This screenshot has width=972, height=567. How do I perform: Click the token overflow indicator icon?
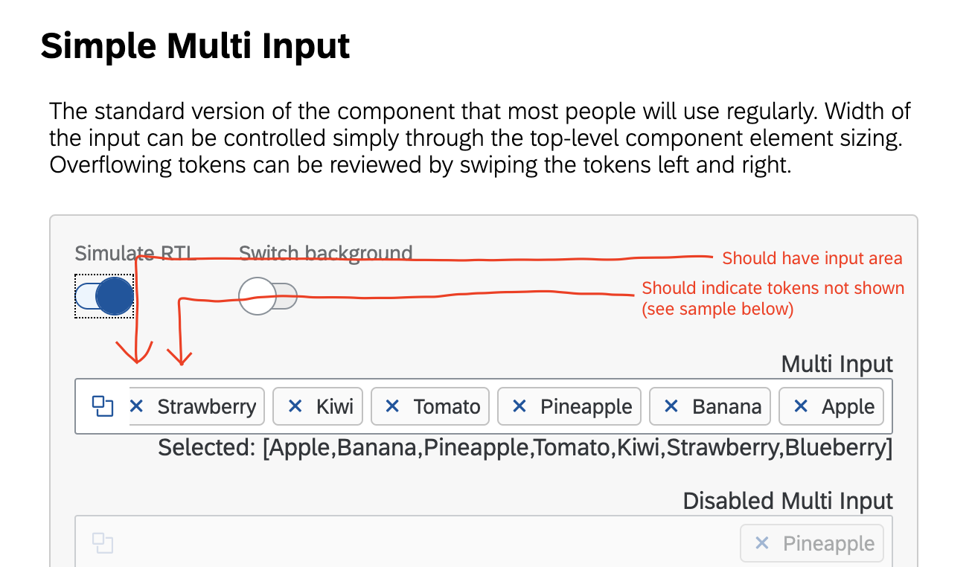tap(101, 406)
